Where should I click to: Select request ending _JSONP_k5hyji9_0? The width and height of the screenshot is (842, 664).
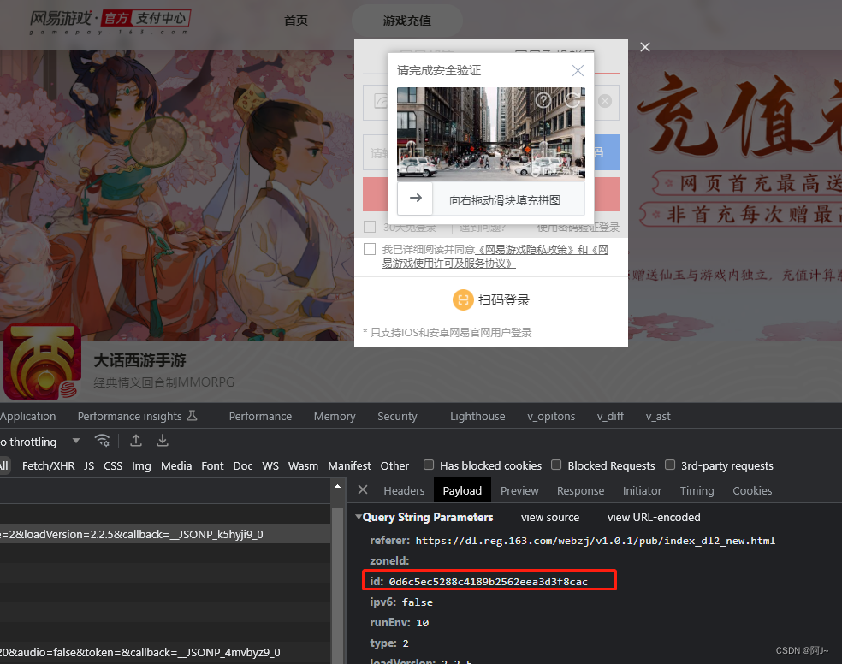[x=165, y=534]
